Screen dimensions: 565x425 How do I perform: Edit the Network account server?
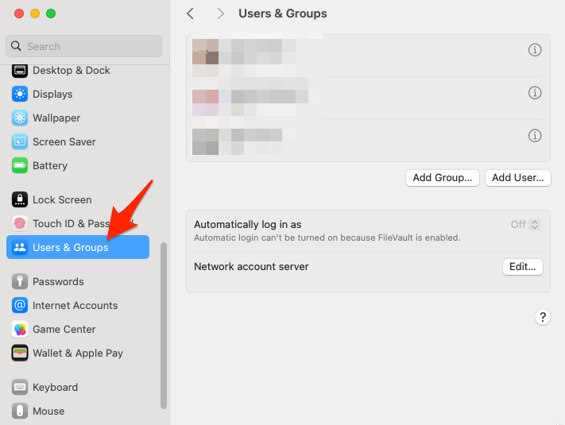click(x=522, y=267)
